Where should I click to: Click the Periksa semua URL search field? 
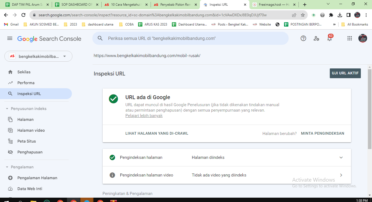[190, 38]
